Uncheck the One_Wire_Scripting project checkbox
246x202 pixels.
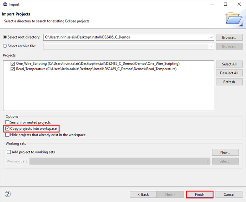pyautogui.click(x=13, y=63)
